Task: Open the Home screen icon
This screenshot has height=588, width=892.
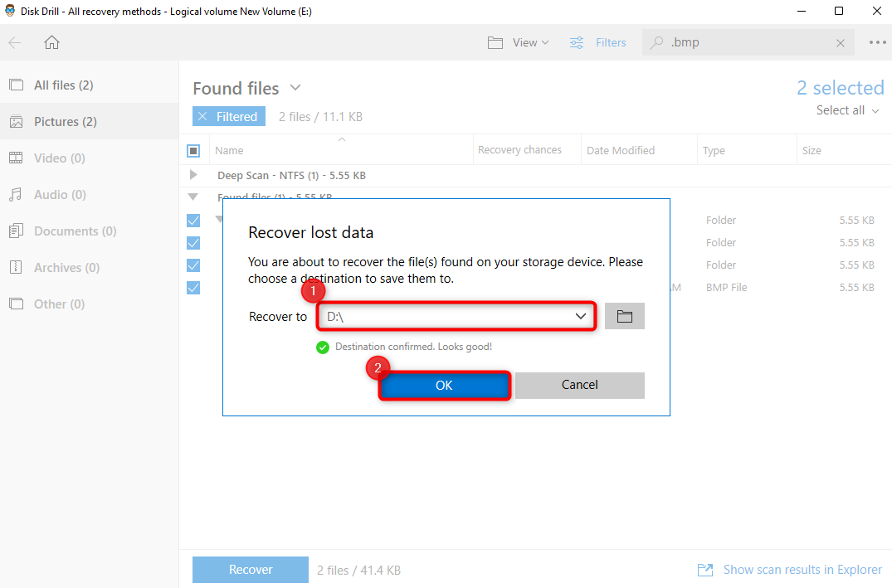Action: click(x=51, y=42)
